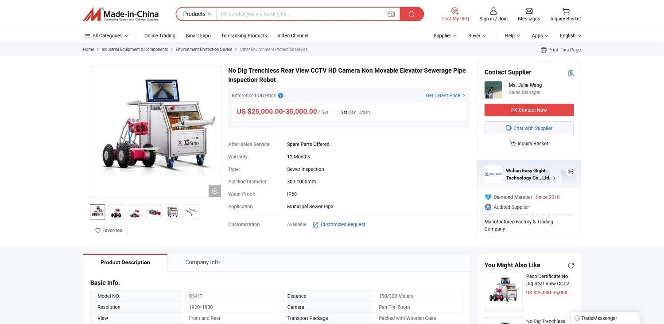The height and width of the screenshot is (324, 664).
Task: Select the second product thumbnail image
Action: (x=116, y=212)
